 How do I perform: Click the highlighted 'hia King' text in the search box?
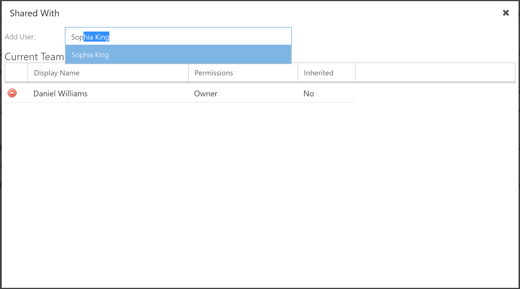[x=96, y=37]
